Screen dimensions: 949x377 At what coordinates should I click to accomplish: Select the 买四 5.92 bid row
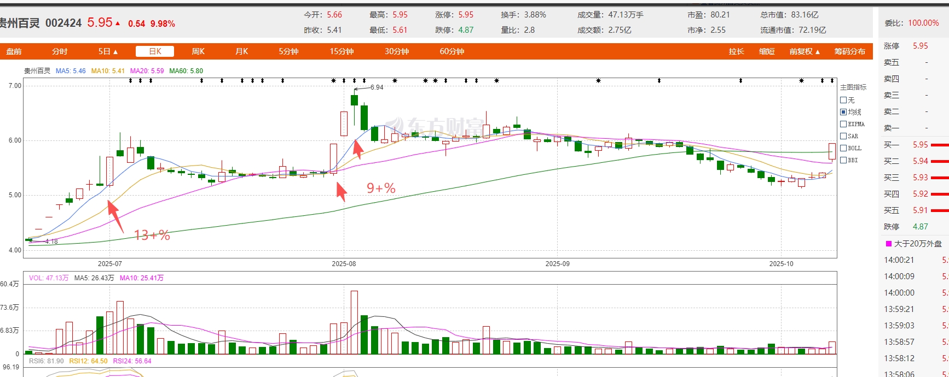coord(916,194)
